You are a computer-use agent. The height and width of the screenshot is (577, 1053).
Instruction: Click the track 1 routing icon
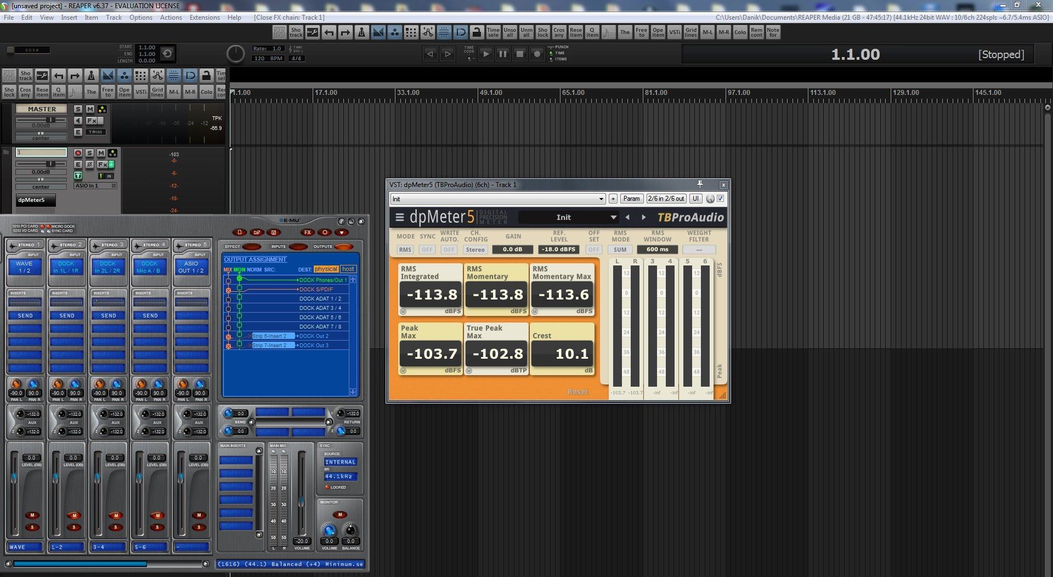112,153
